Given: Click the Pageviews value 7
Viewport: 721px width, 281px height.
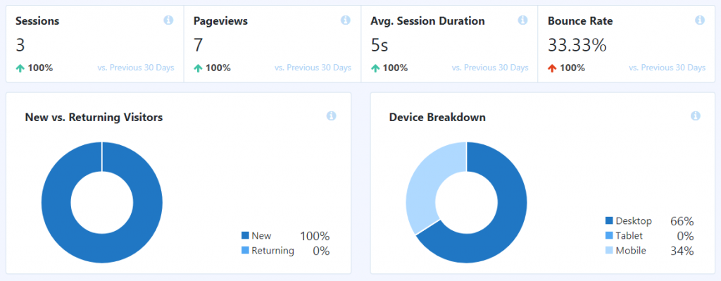Looking at the screenshot, I should pos(198,45).
